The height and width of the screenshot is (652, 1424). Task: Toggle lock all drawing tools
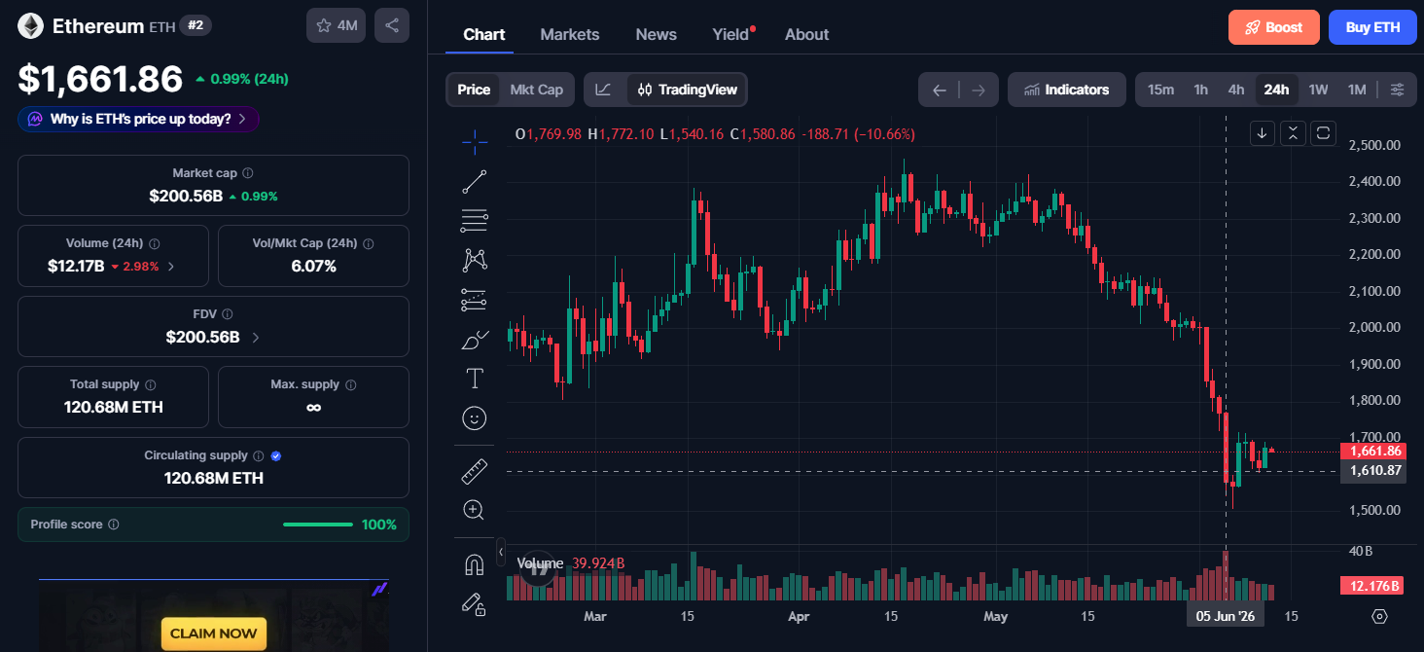(475, 604)
